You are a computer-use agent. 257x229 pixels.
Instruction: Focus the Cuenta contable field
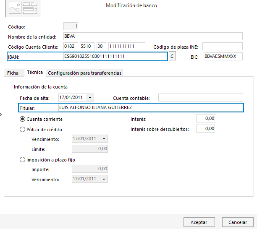[x=201, y=98]
